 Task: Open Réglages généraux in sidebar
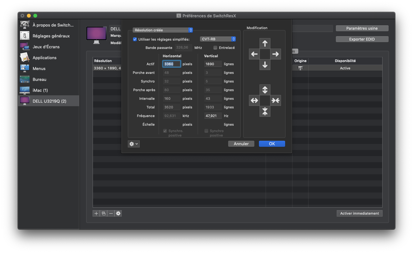click(x=48, y=36)
